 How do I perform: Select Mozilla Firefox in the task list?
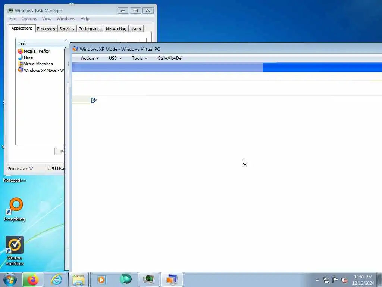[40, 51]
